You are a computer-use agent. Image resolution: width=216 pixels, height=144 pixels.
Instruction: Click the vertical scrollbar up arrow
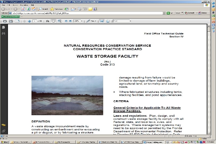click(209, 26)
